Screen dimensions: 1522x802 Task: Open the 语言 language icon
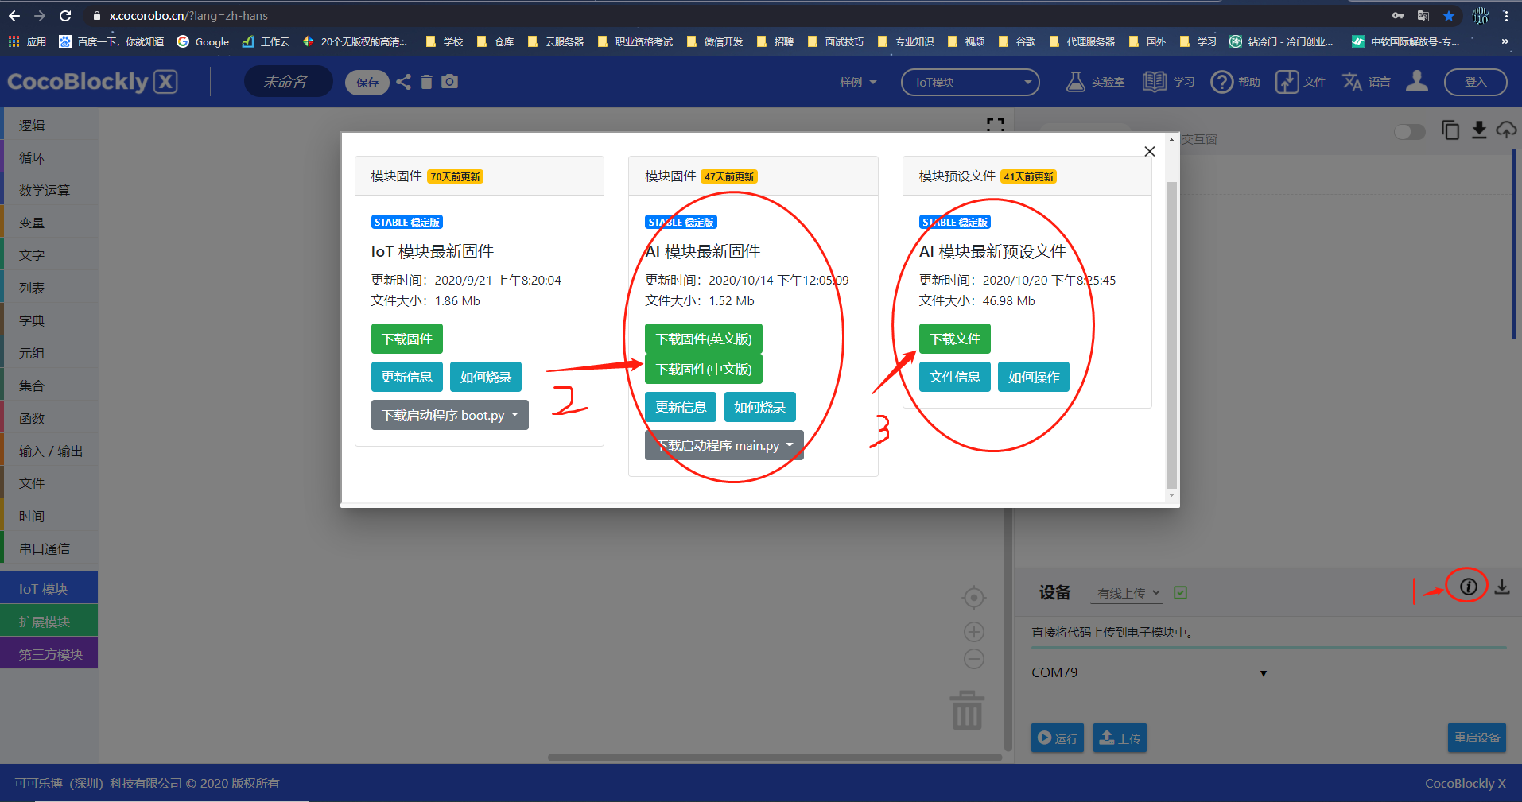[1352, 82]
